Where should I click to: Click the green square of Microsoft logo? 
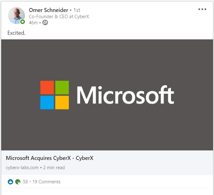pyautogui.click(x=62, y=87)
